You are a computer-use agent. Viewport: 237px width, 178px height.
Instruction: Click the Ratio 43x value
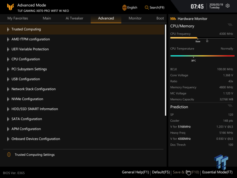tap(231, 81)
